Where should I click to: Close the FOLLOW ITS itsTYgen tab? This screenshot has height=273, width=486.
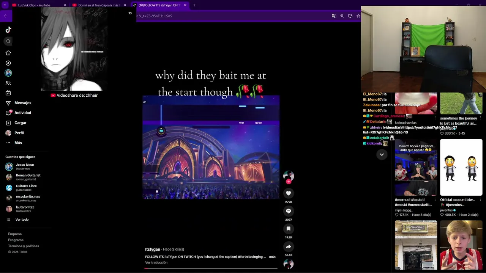pyautogui.click(x=185, y=5)
